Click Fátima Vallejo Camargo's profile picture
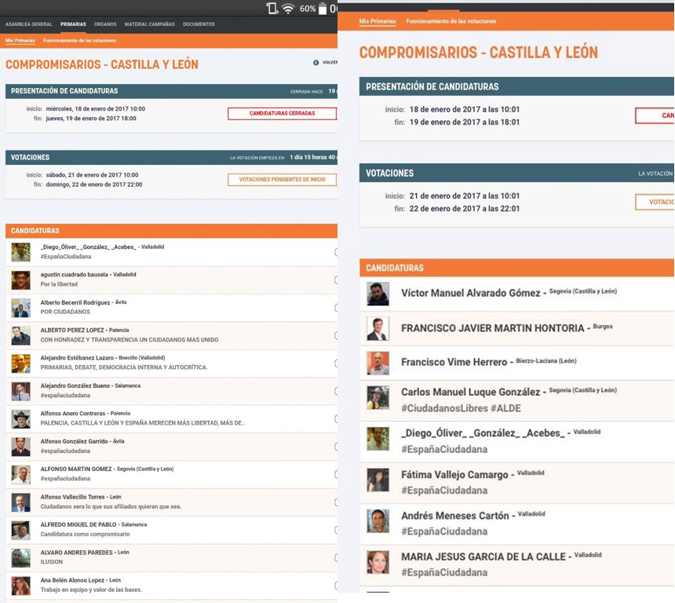675x603 pixels. pyautogui.click(x=378, y=480)
